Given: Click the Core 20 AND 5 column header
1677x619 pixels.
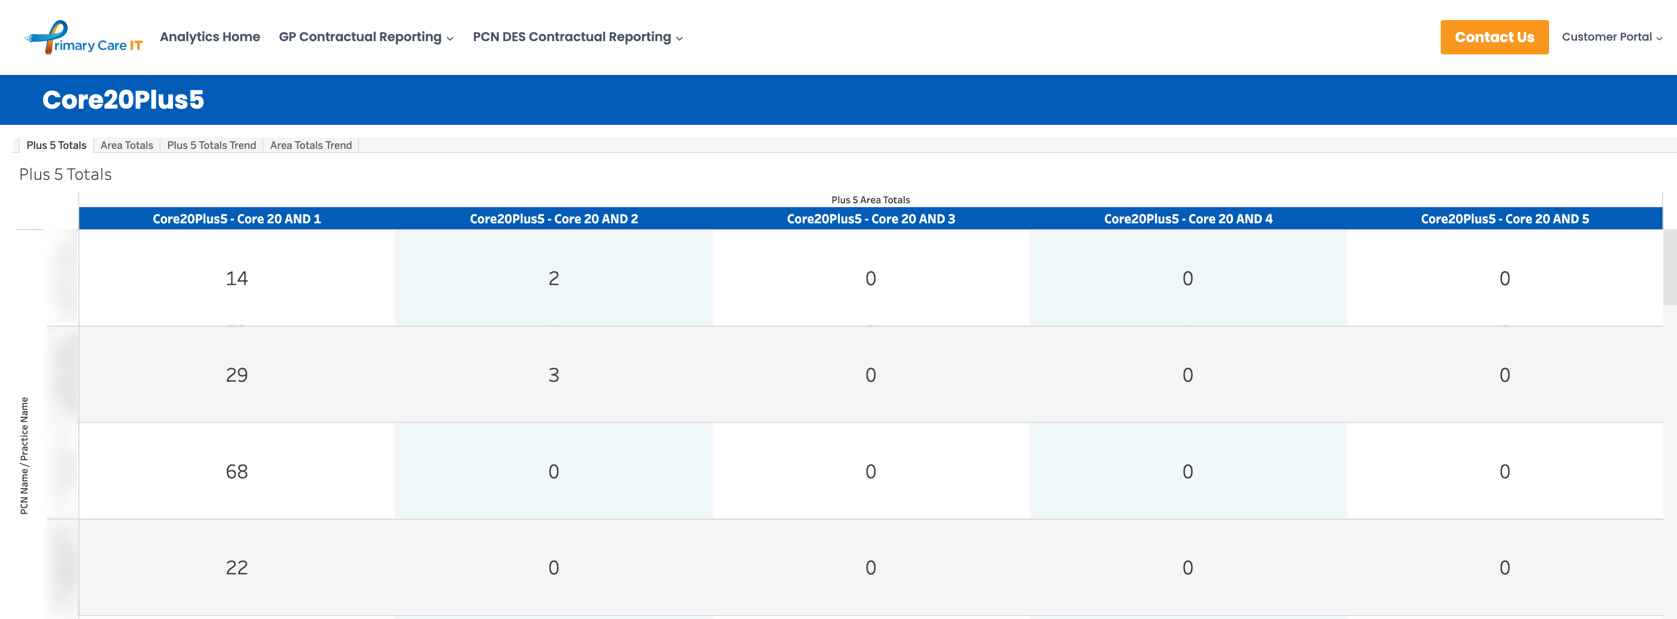Looking at the screenshot, I should 1504,218.
